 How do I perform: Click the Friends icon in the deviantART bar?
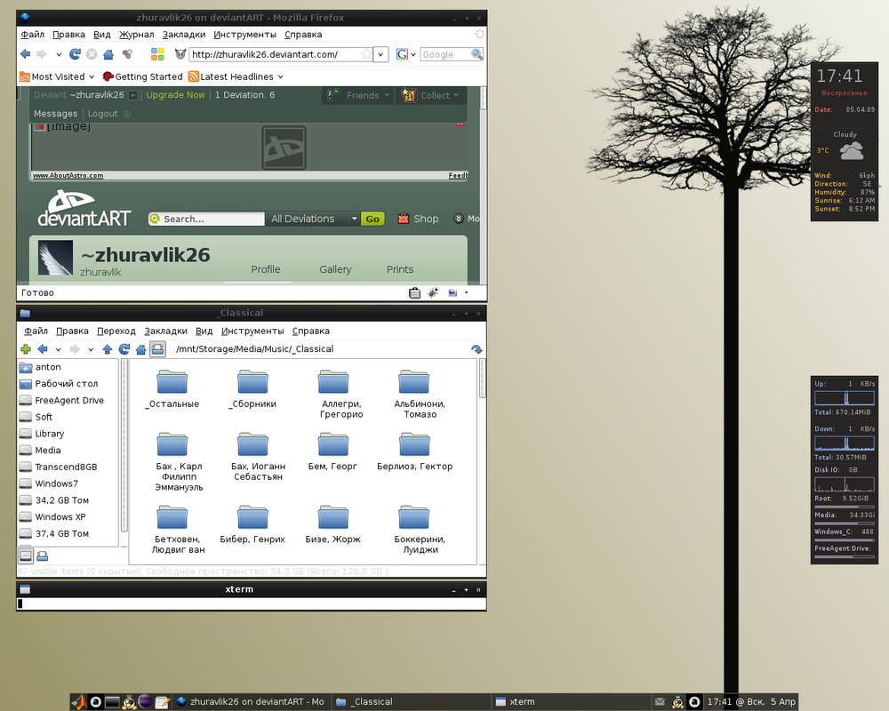[x=331, y=95]
